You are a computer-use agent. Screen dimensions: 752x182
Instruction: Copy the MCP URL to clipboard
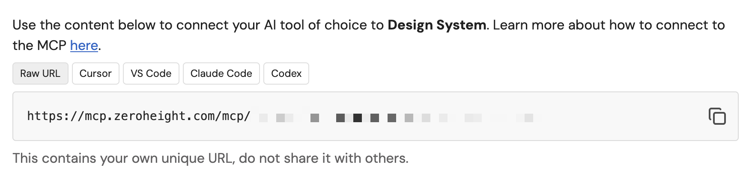717,116
